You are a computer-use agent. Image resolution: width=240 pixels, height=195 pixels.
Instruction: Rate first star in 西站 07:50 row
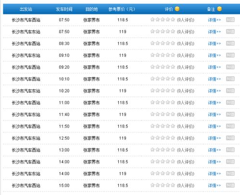coord(152,20)
